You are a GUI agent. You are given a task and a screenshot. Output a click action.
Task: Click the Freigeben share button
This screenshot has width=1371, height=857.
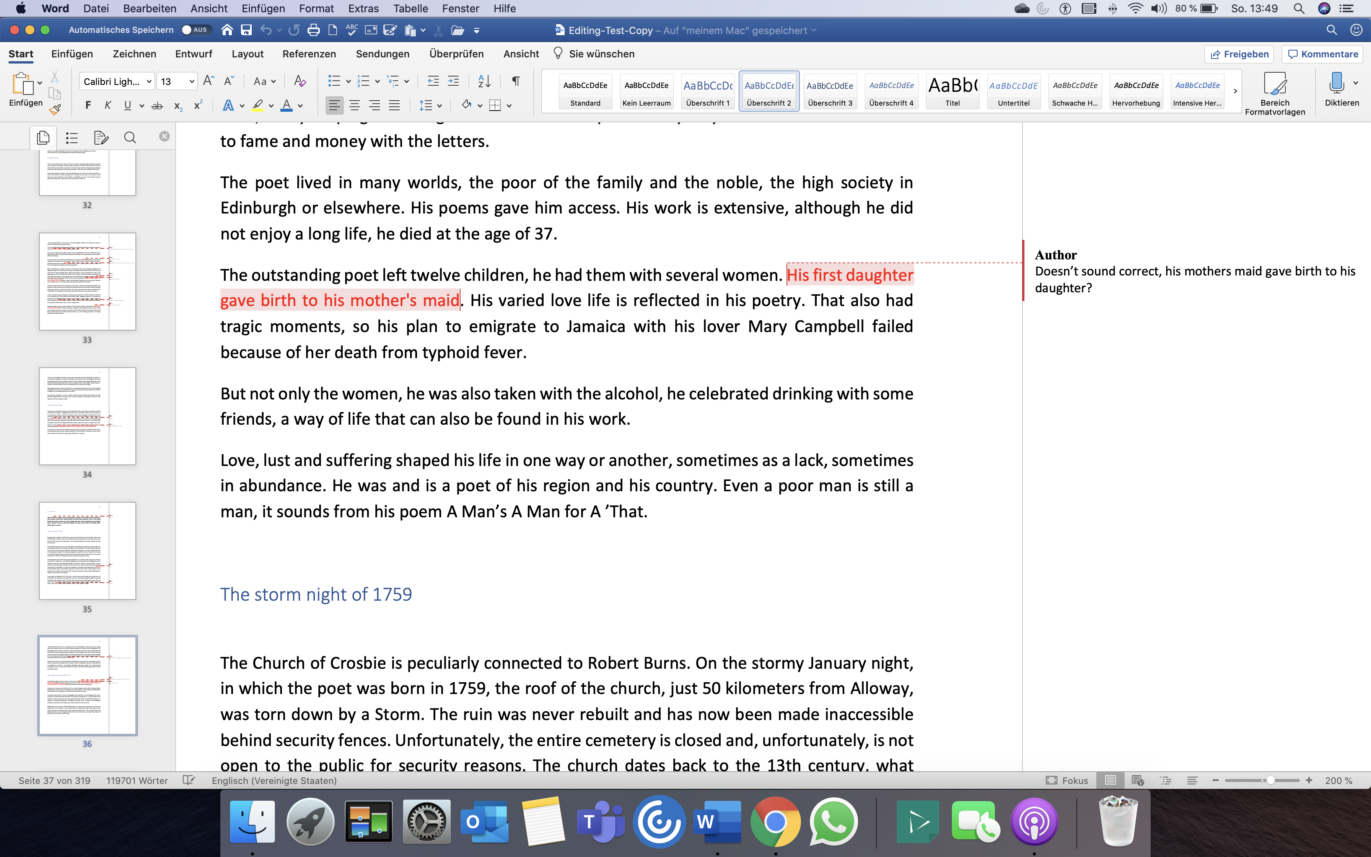coord(1239,54)
